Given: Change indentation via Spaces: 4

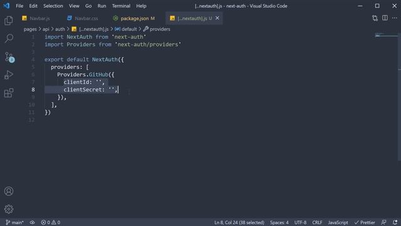Looking at the screenshot, I should pyautogui.click(x=279, y=222).
